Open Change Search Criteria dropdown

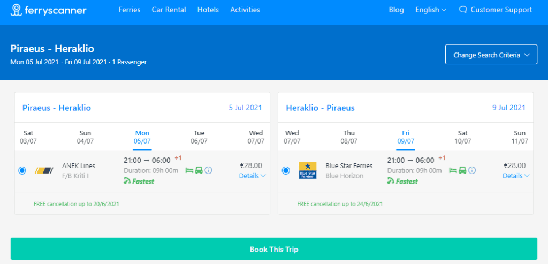tap(491, 55)
